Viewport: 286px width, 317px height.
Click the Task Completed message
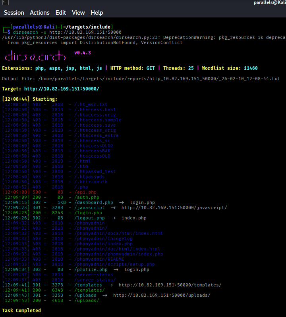[21, 311]
